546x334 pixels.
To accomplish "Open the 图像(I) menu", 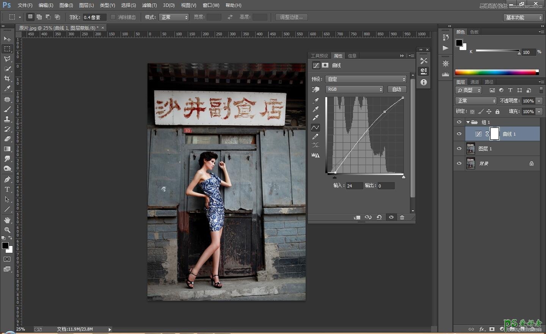I will click(66, 5).
